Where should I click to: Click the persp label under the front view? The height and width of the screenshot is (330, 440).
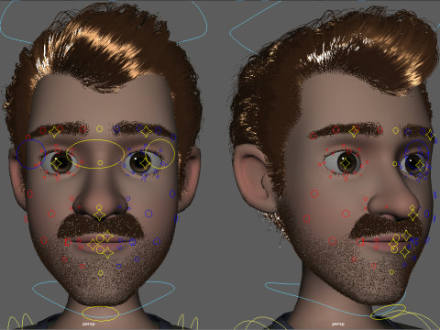89,324
